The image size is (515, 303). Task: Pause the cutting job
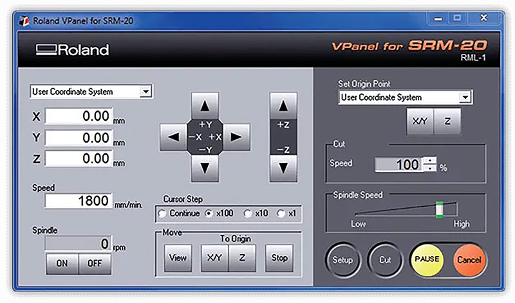point(427,259)
